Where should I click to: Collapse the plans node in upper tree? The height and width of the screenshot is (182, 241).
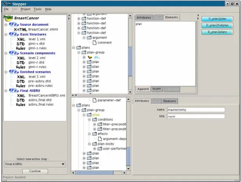coord(74,48)
